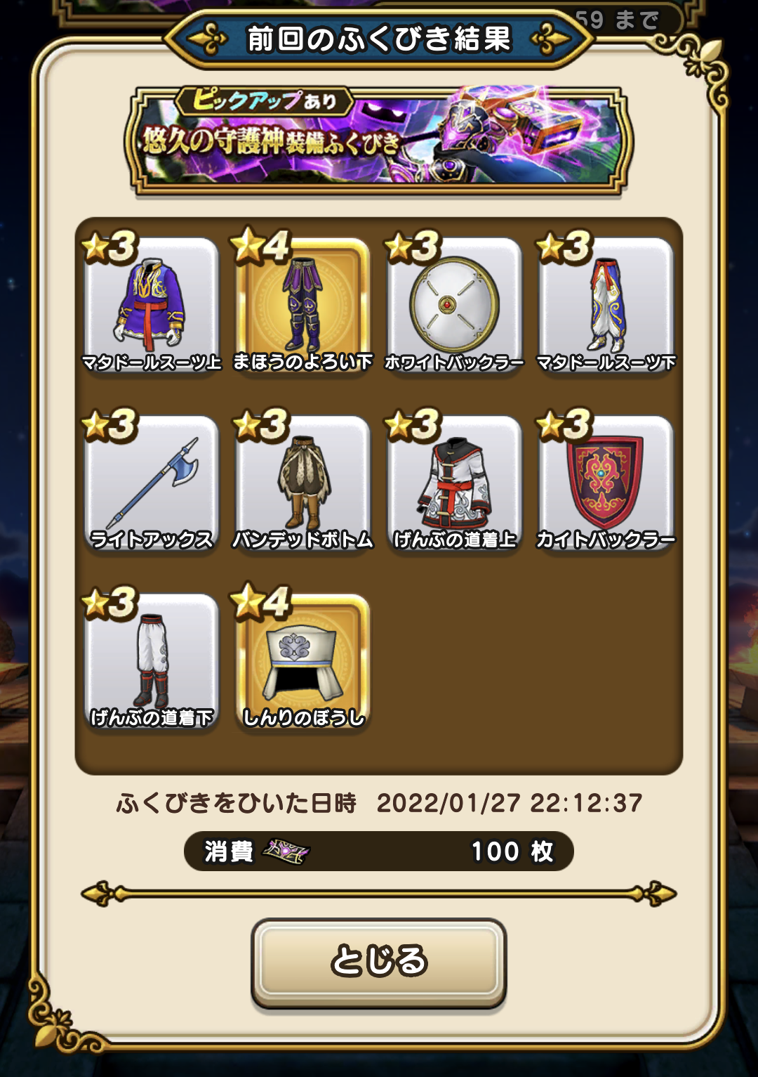This screenshot has height=1077, width=758.
Task: Click the とじる close button
Action: [x=379, y=962]
